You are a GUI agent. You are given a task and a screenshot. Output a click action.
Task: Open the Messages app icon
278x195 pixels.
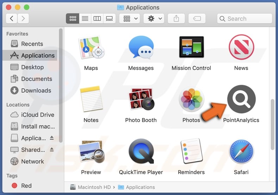pos(141,47)
